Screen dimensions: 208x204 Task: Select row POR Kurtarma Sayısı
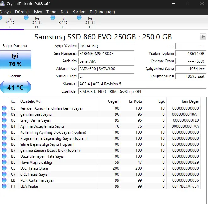click(100, 180)
